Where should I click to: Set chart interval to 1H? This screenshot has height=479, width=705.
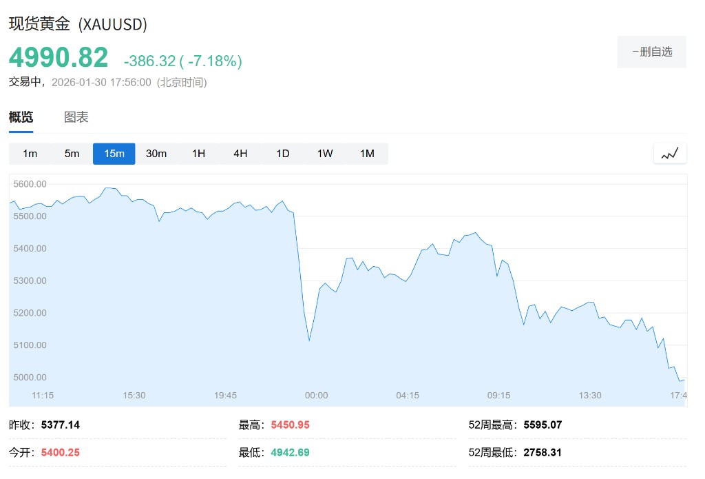click(x=198, y=154)
